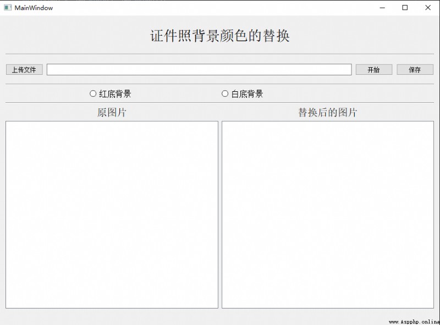
Task: Click the 替换后的图片 label
Action: tap(327, 113)
